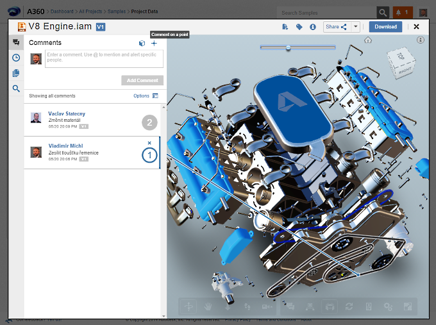Click the Search Samples field
Viewport: 436px width, 325px height.
click(x=327, y=13)
